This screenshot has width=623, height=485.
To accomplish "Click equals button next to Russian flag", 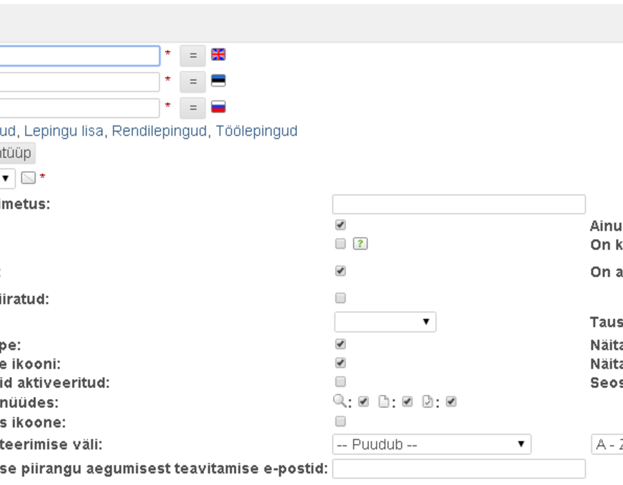I will [x=192, y=108].
